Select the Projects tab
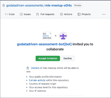Screen dimensions: 111x98 [x=84, y=14]
